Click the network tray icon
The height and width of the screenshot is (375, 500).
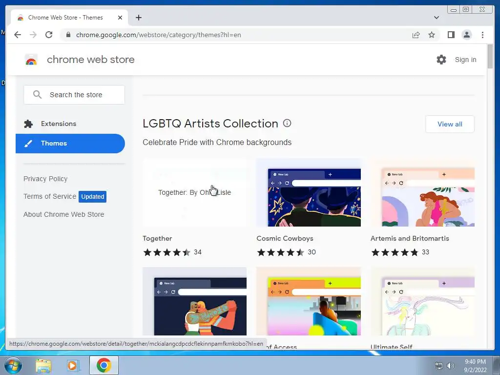click(x=439, y=366)
